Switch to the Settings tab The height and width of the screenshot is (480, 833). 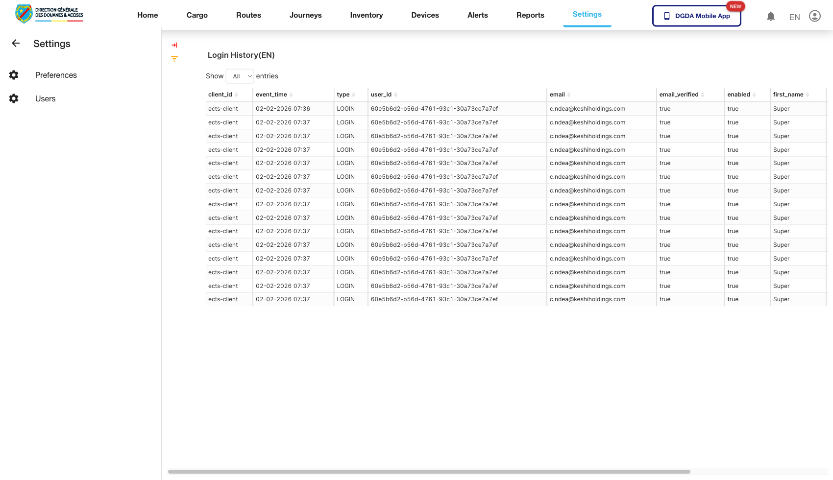point(587,14)
